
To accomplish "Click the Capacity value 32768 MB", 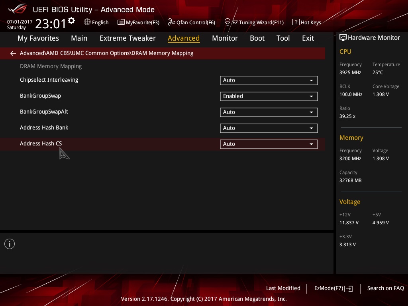I will pyautogui.click(x=350, y=180).
